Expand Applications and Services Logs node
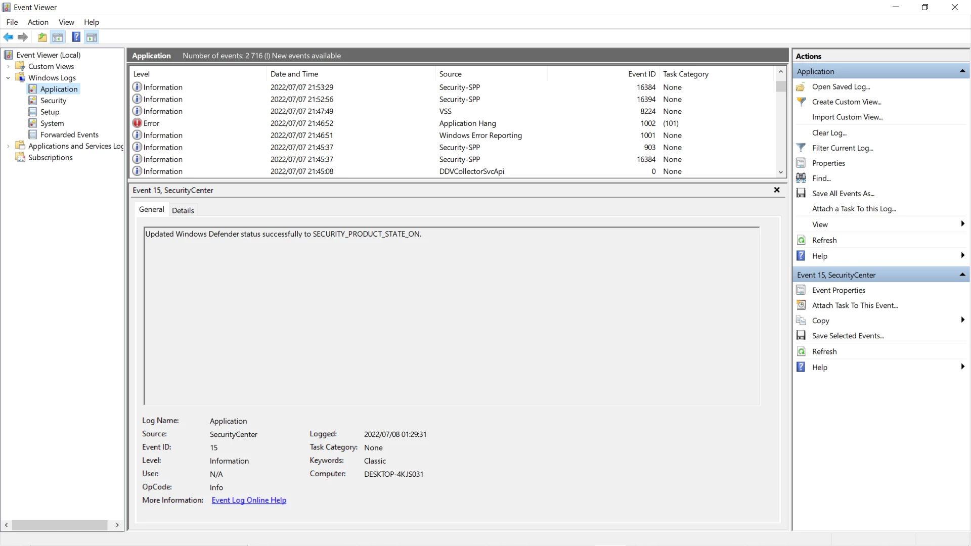971x546 pixels. [8, 146]
